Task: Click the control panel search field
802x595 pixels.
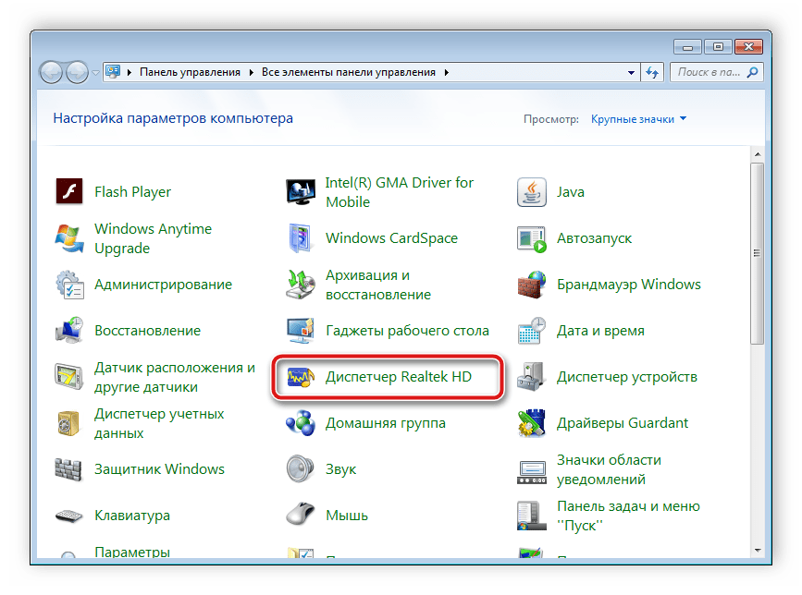Action: pos(712,72)
